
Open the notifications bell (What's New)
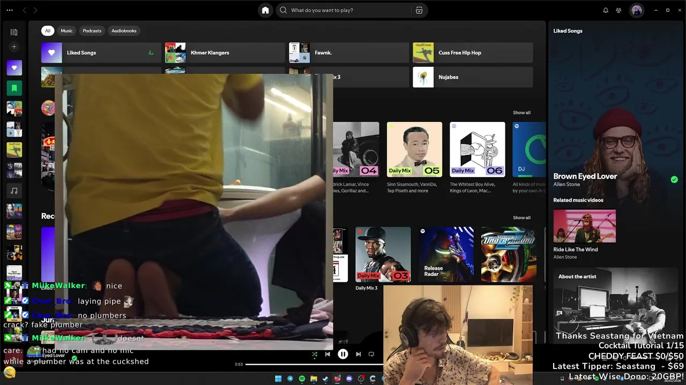(x=606, y=10)
